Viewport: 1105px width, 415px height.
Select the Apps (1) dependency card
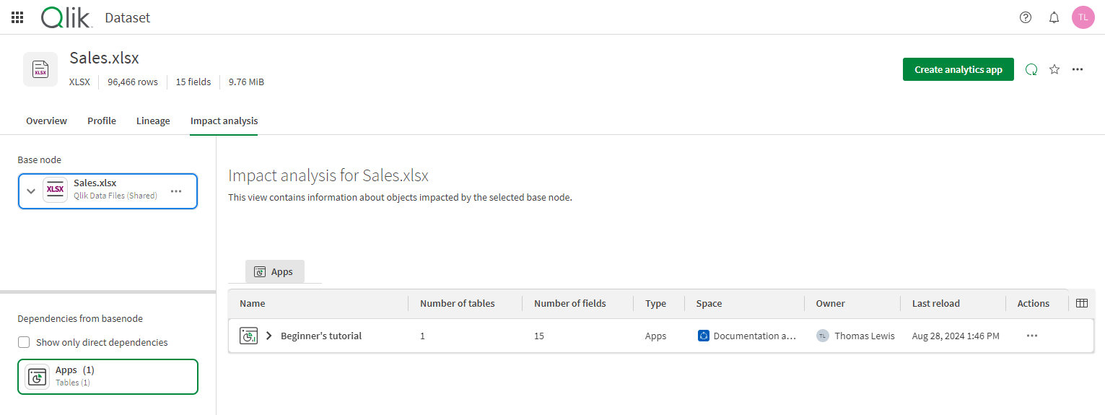tap(108, 376)
